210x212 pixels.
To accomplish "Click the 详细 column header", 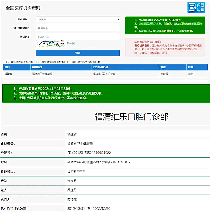I will 197,67.
